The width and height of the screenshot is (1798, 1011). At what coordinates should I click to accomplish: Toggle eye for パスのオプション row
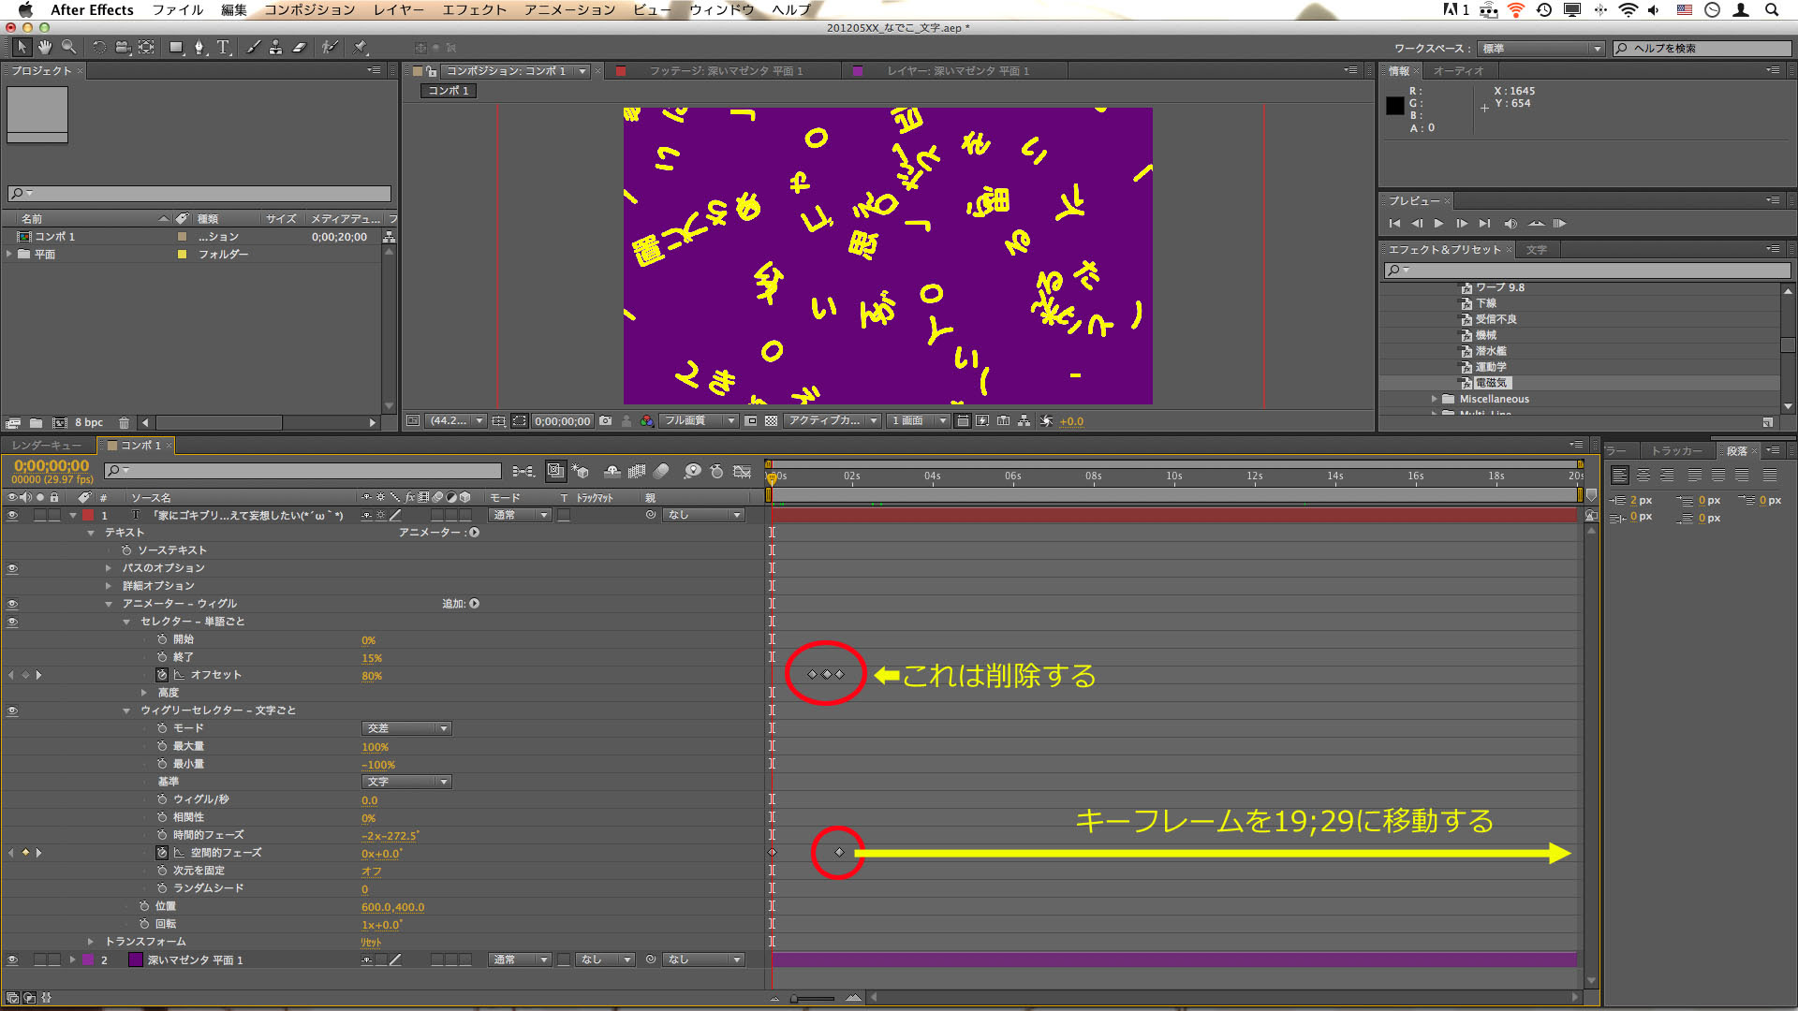coord(12,568)
